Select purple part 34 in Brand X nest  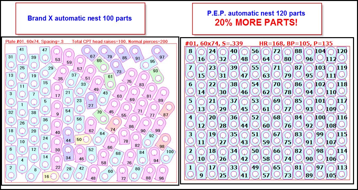point(68,153)
